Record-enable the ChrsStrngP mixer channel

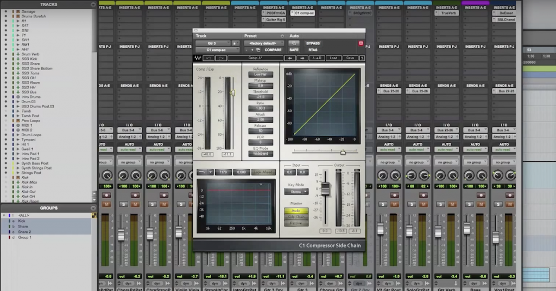click(x=163, y=195)
